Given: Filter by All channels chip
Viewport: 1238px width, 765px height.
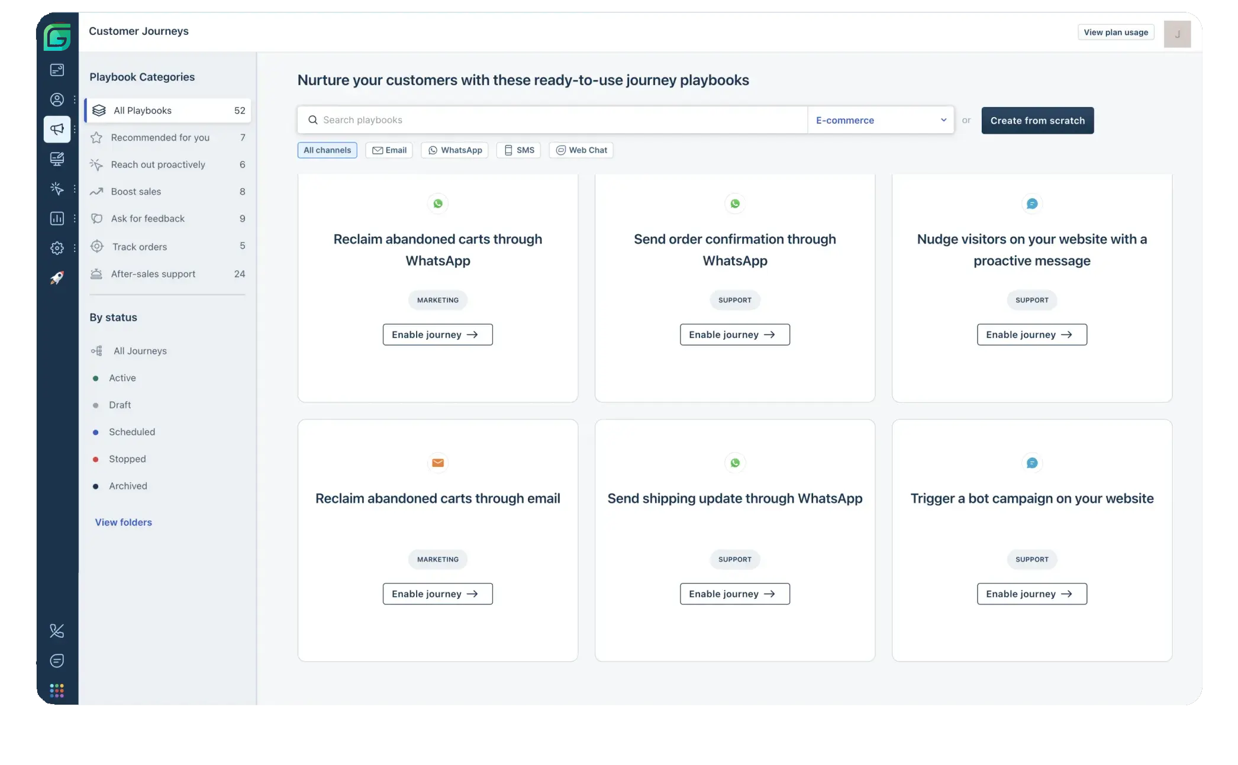Looking at the screenshot, I should click(327, 150).
